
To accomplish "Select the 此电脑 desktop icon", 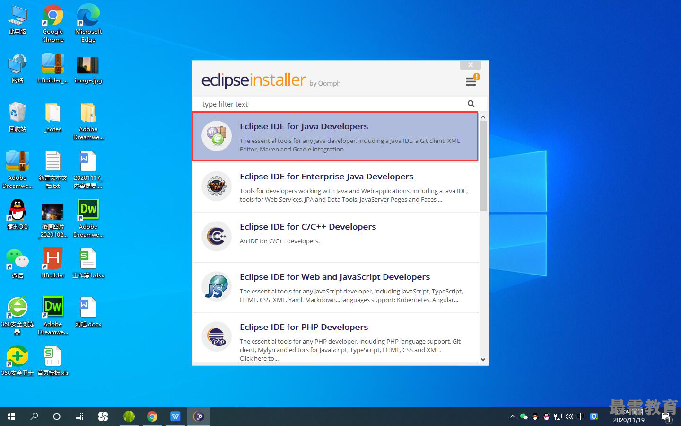I will [x=17, y=20].
